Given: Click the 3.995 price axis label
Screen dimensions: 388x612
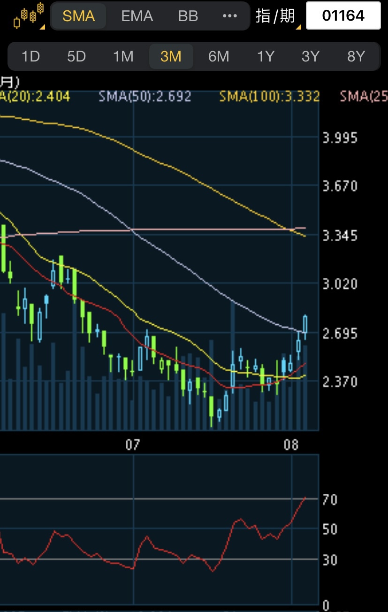Looking at the screenshot, I should coord(340,138).
